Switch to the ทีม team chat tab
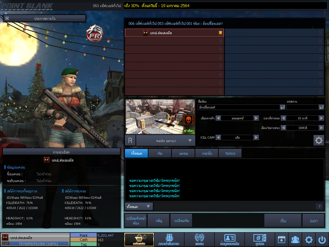Viewport: 329px width, 247px height. pos(160,153)
